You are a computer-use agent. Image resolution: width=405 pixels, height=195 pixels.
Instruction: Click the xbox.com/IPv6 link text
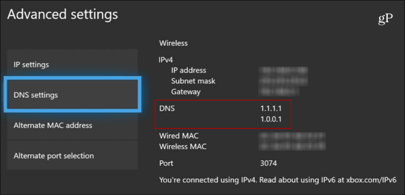coord(371,180)
